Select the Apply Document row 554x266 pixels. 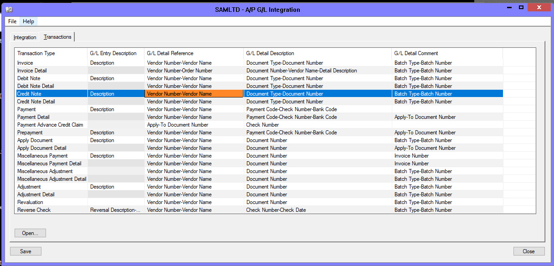pos(259,140)
